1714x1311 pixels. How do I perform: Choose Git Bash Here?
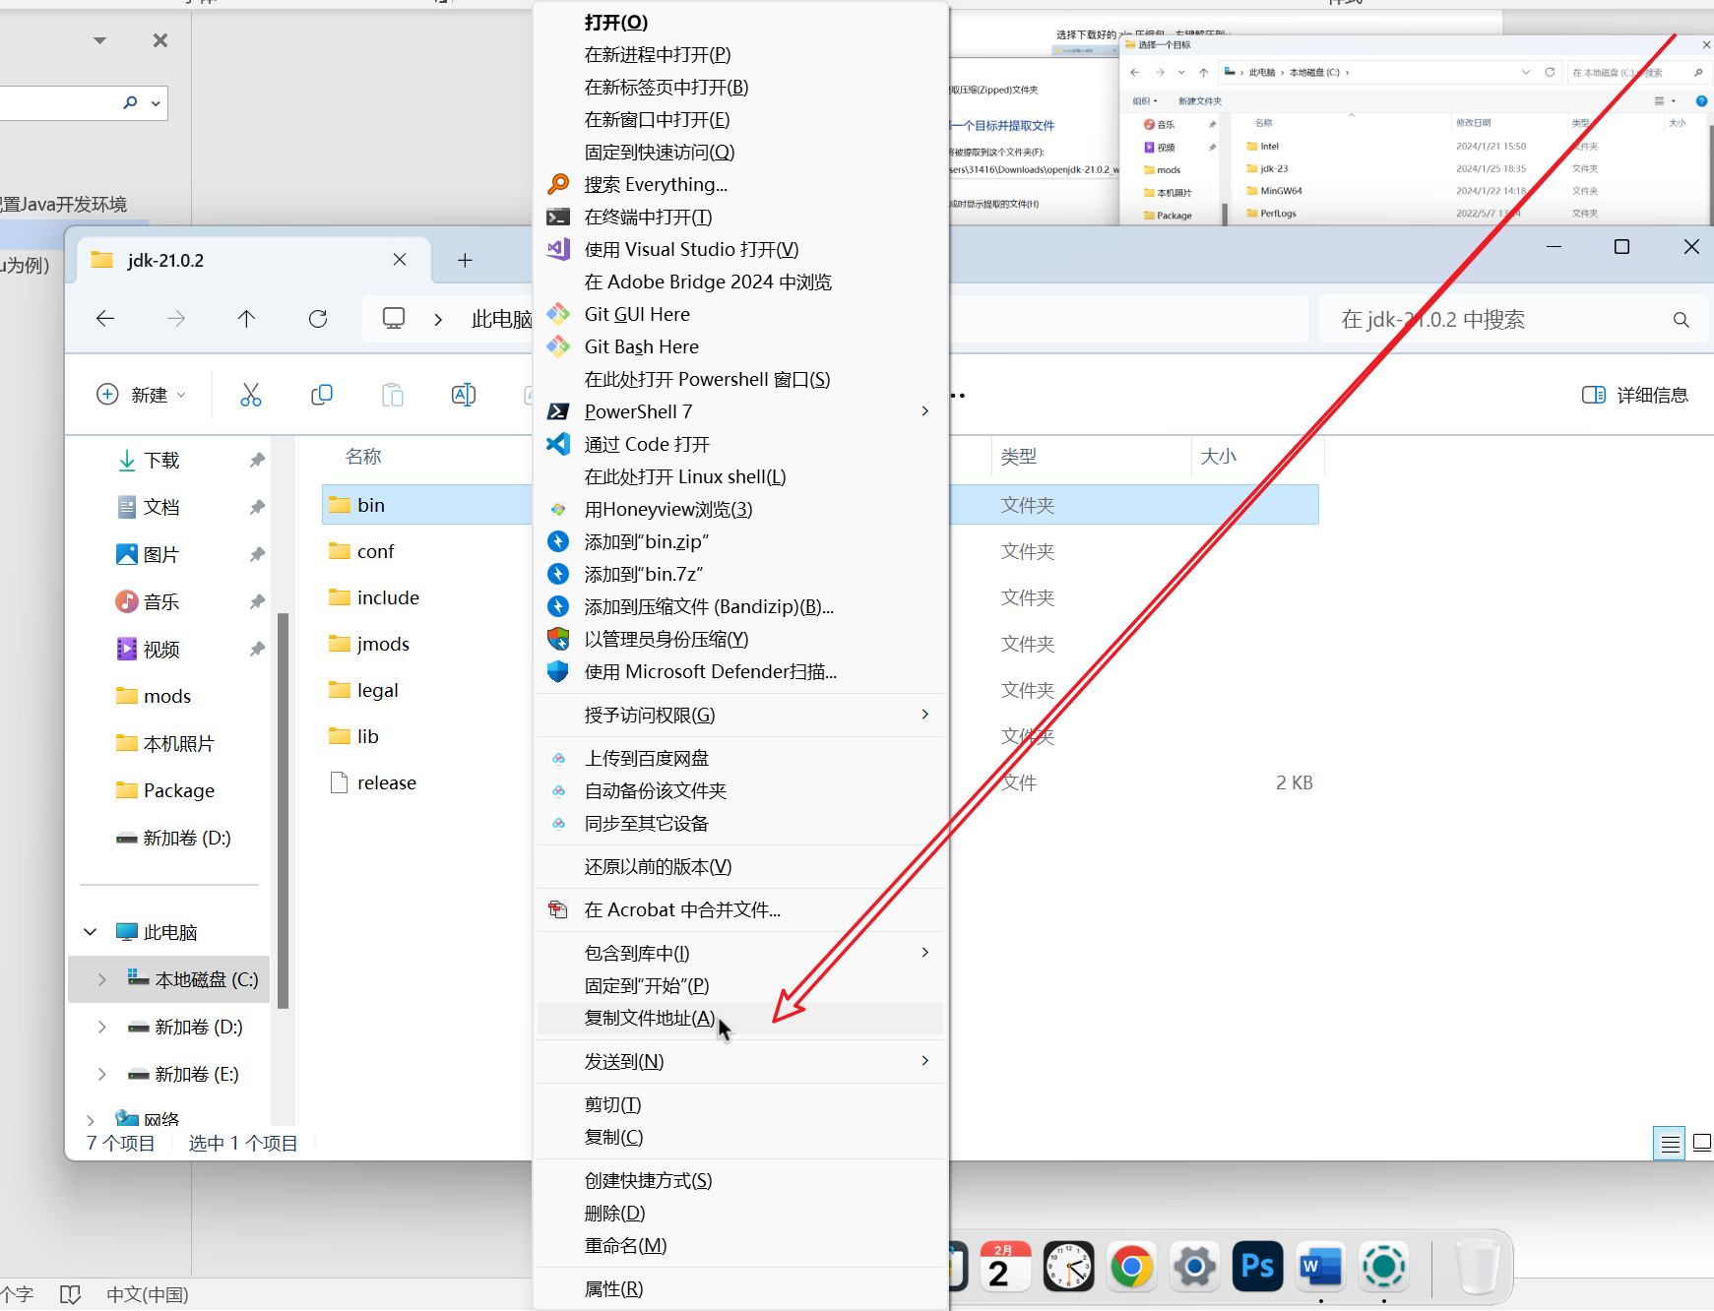[x=740, y=346]
